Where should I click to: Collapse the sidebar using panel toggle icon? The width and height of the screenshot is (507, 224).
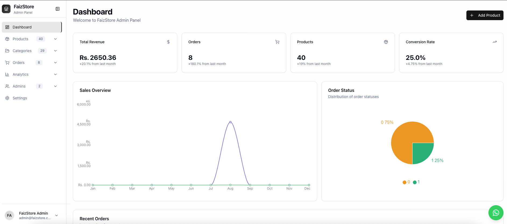pos(58,9)
